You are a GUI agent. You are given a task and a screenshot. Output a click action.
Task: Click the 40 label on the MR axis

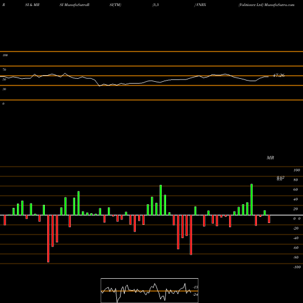pos(296,199)
